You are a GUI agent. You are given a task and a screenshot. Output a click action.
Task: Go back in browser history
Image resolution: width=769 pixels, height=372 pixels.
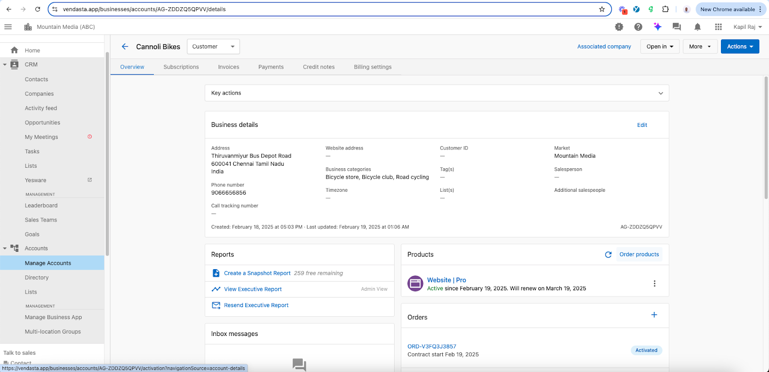[9, 9]
